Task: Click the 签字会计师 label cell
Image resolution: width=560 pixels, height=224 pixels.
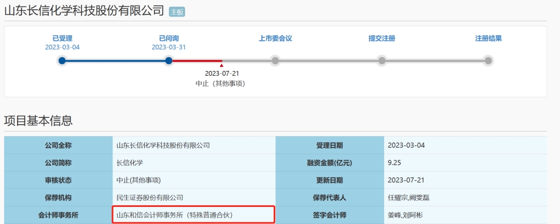Action: (x=330, y=215)
